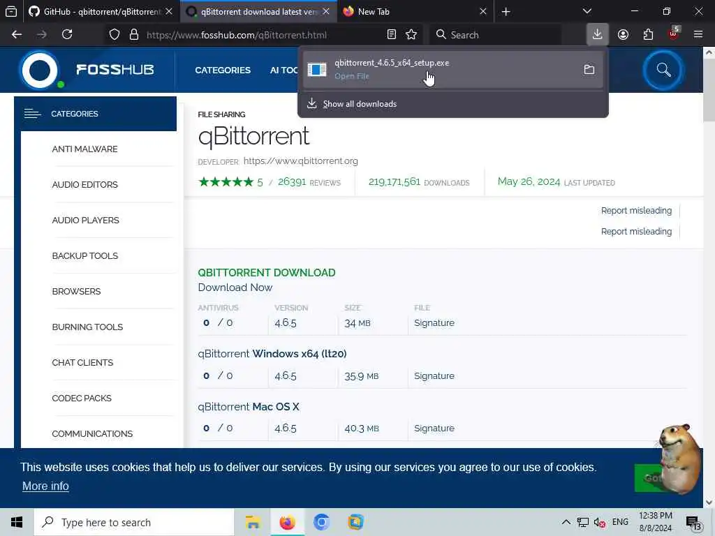This screenshot has height=536, width=715.
Task: Click the second Report misleading link
Action: coord(636,232)
